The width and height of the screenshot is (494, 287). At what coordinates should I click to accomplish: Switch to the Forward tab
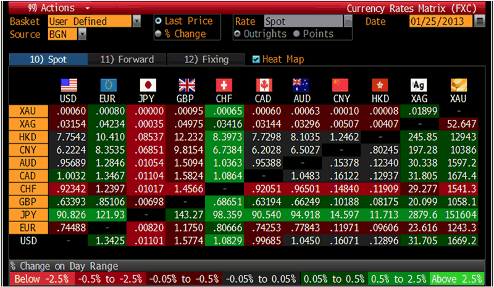126,60
